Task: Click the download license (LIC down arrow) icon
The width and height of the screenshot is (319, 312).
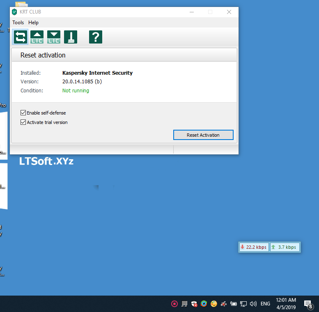Action: 54,37
